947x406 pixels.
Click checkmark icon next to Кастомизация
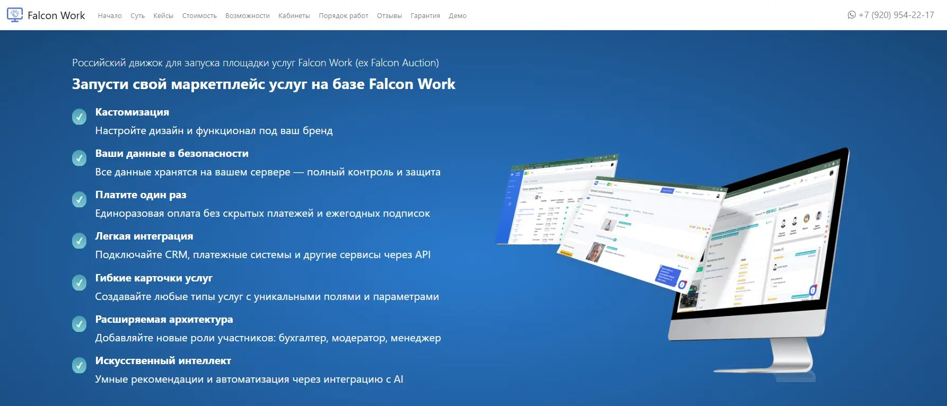tap(80, 117)
